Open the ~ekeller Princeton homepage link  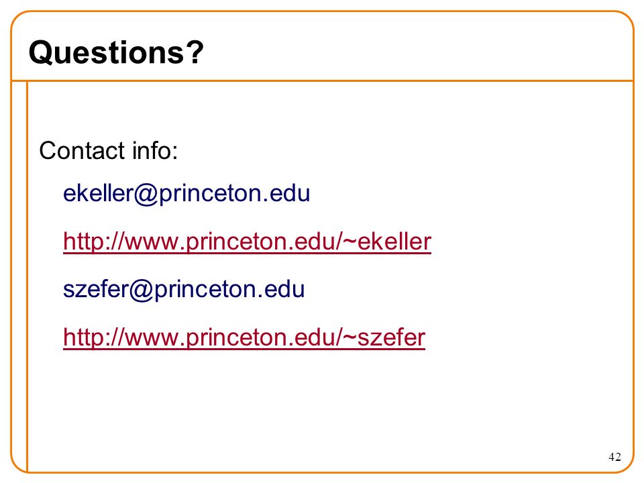tap(248, 241)
